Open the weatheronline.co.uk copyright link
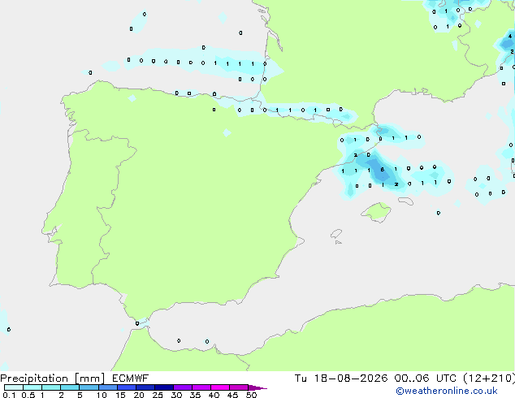The image size is (515, 398). tap(447, 391)
